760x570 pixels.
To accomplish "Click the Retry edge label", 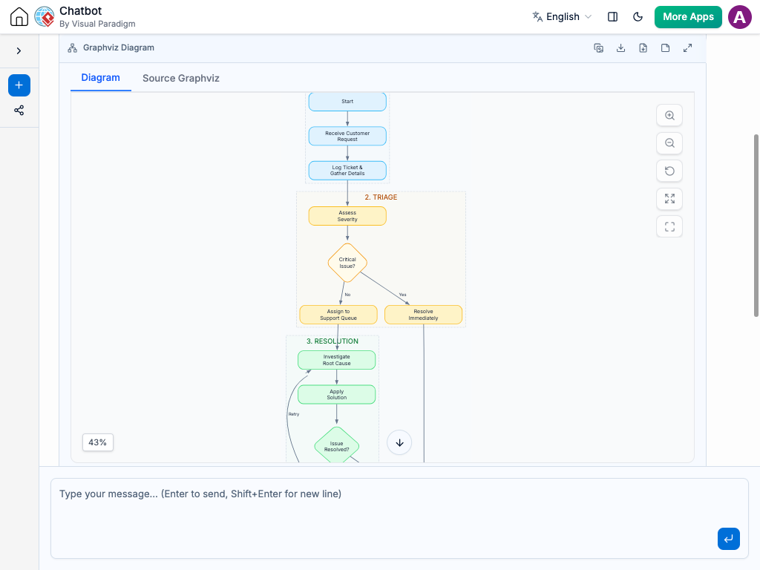I will click(x=294, y=414).
